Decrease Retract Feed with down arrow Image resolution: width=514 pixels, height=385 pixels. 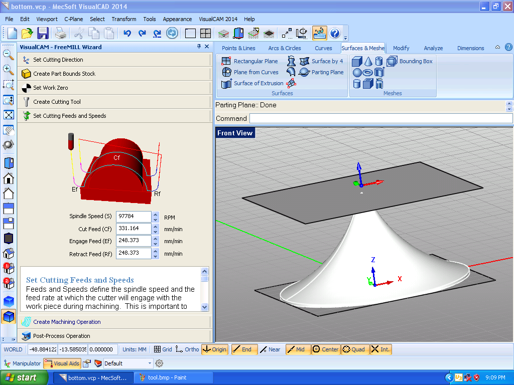pos(156,256)
